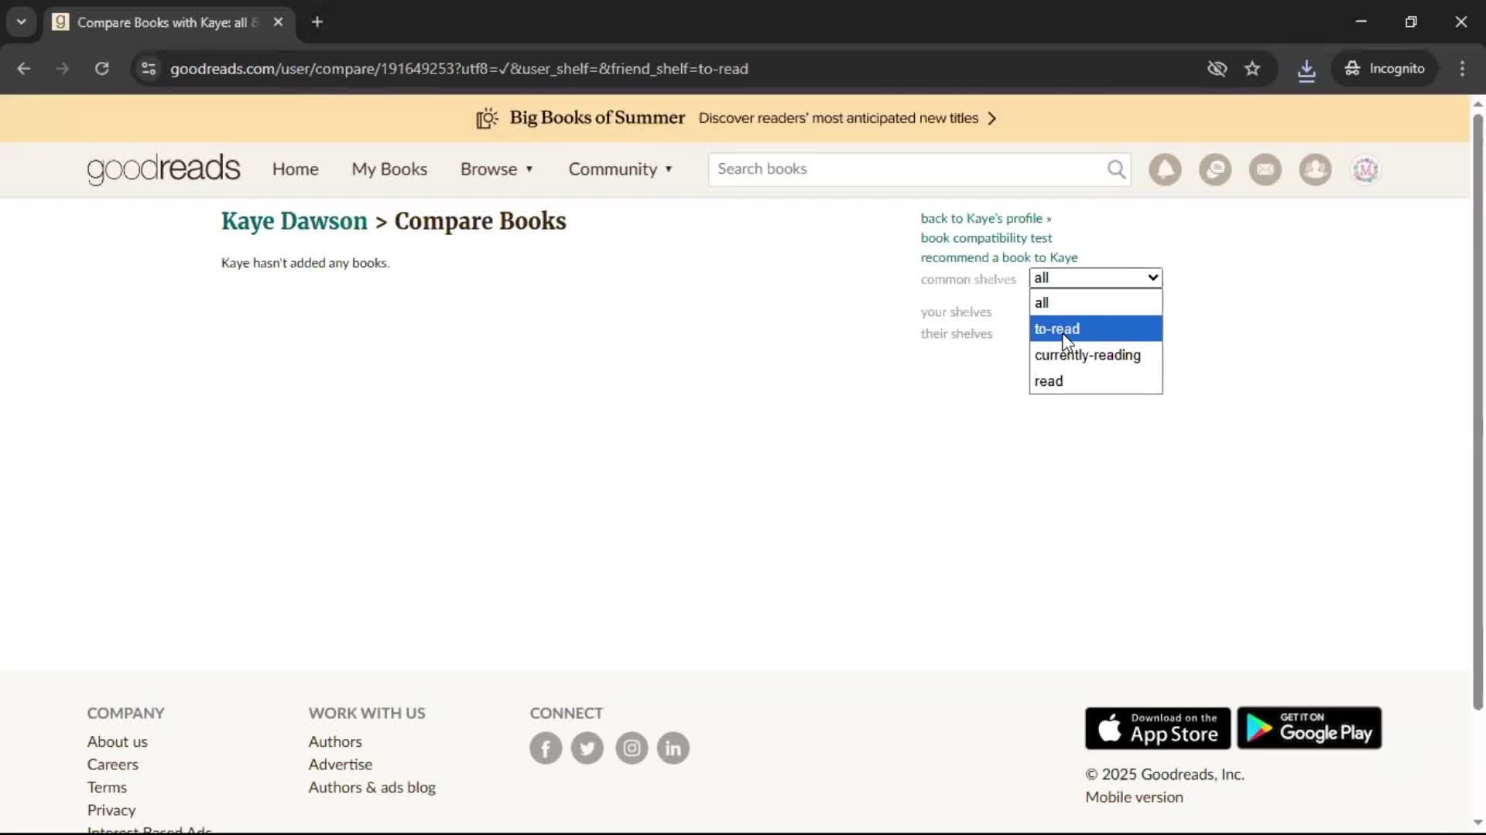Click the 'their shelves' label

click(x=957, y=334)
